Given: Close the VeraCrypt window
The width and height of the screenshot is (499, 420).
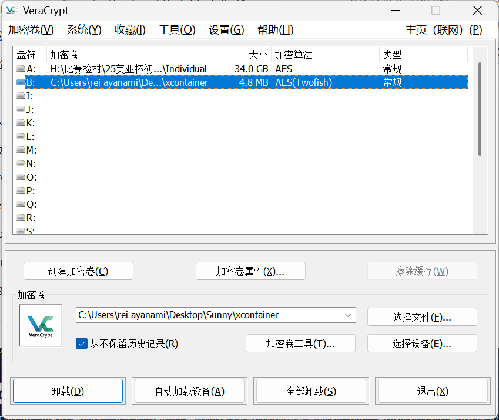Looking at the screenshot, I should pos(477,10).
